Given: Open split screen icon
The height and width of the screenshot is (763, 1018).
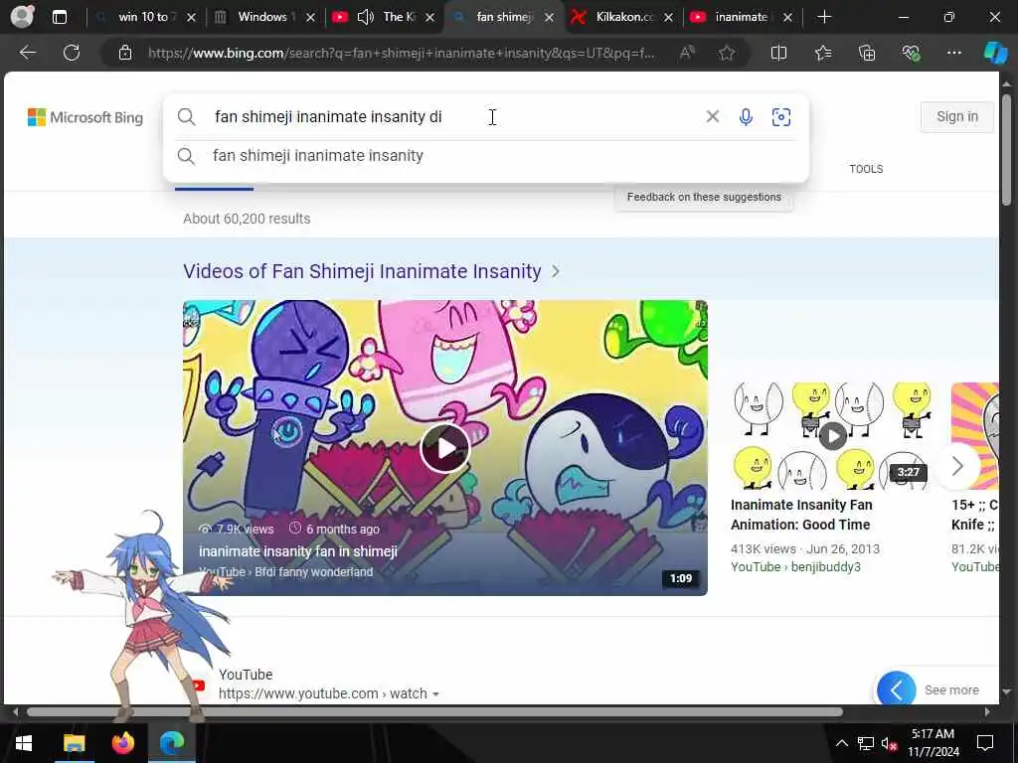Looking at the screenshot, I should (x=778, y=53).
